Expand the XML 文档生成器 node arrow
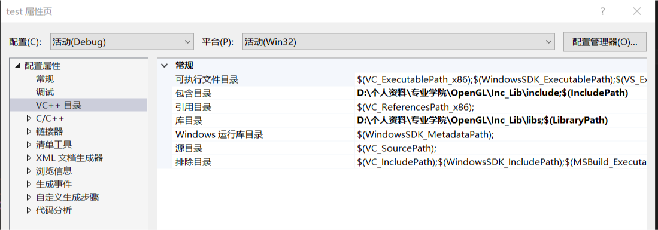This screenshot has width=658, height=230. (x=29, y=158)
